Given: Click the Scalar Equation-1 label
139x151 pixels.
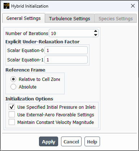Looking at the screenshot, I should 25,60.
